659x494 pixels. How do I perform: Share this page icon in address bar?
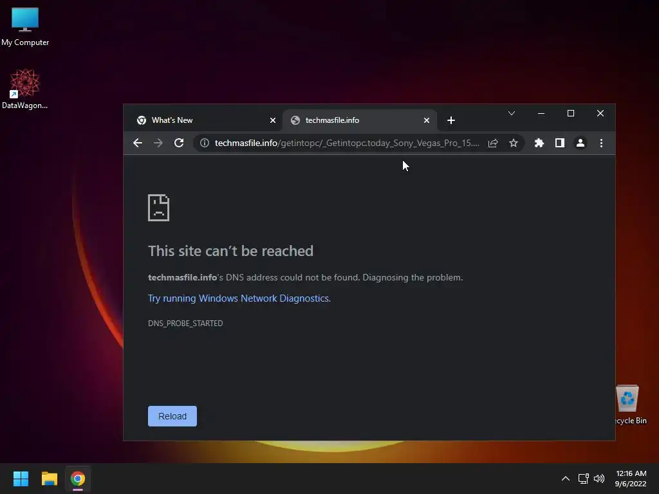[493, 143]
